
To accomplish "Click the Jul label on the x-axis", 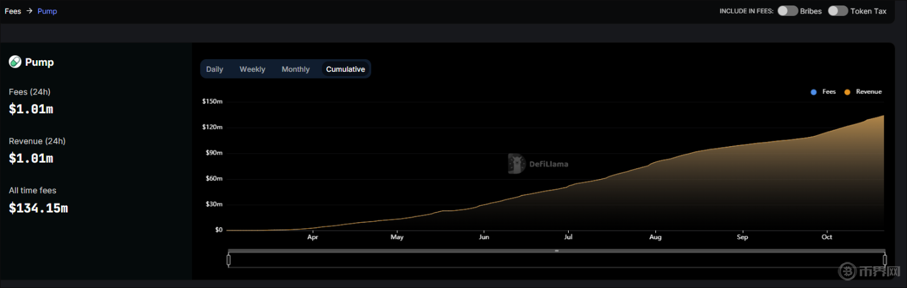I will pyautogui.click(x=568, y=237).
